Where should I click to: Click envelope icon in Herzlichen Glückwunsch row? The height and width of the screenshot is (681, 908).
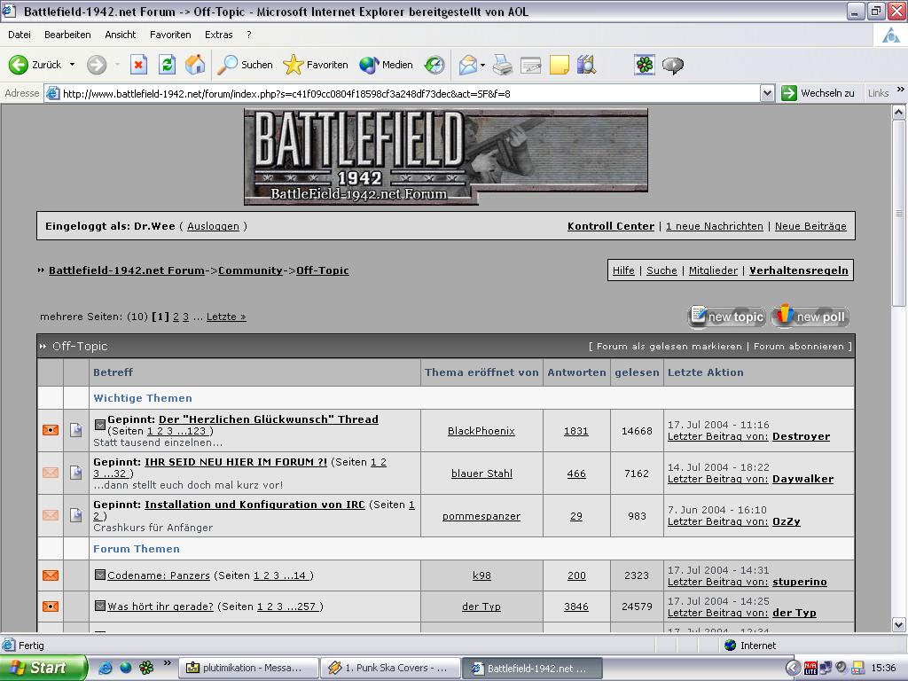coord(51,430)
